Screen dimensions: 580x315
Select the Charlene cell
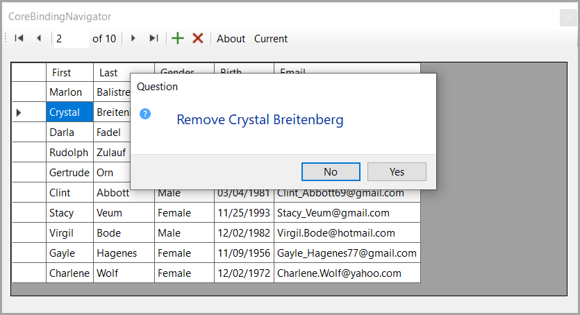pyautogui.click(x=69, y=273)
